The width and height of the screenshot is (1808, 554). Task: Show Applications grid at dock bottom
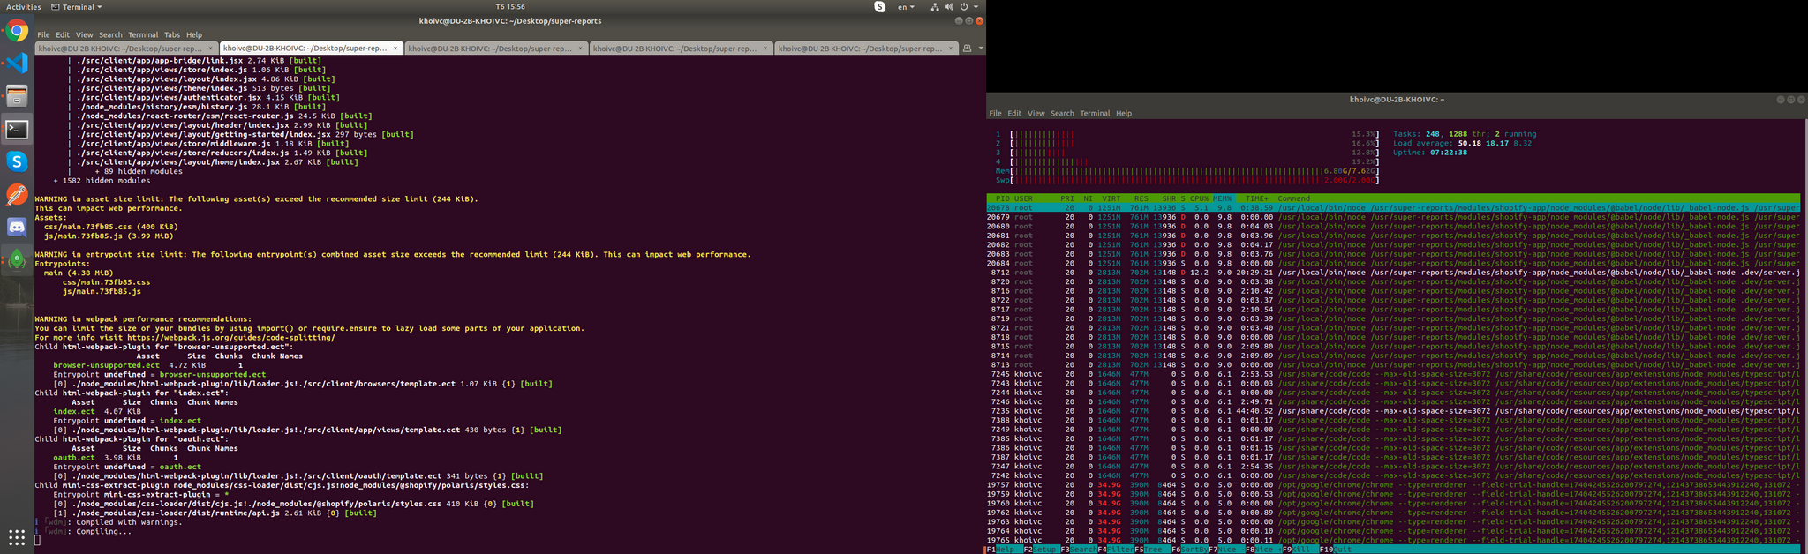click(x=17, y=537)
